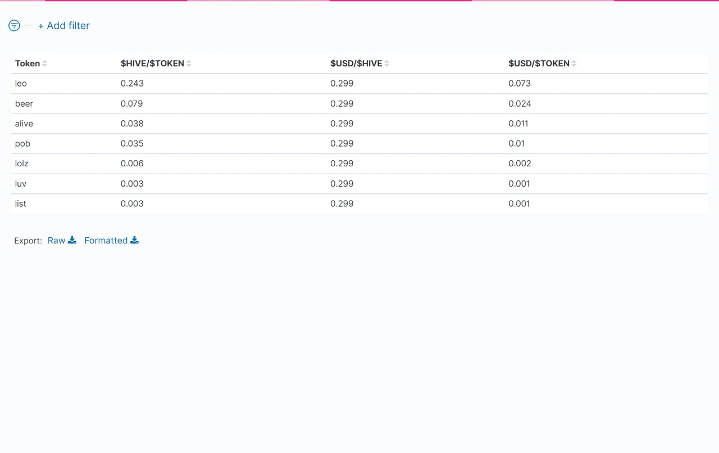Click the 0.006 value in lolz row
This screenshot has width=719, height=453.
(x=132, y=164)
